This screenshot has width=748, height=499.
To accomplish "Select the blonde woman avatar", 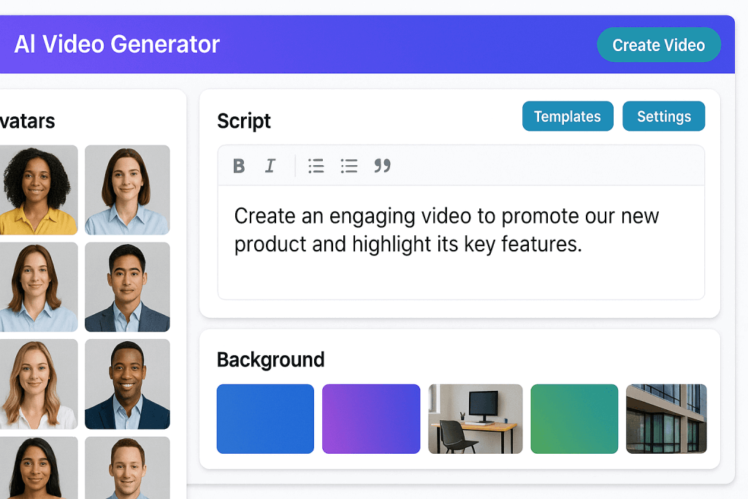I will click(x=39, y=384).
